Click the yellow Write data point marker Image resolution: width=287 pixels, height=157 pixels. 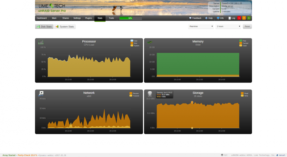click(192, 128)
